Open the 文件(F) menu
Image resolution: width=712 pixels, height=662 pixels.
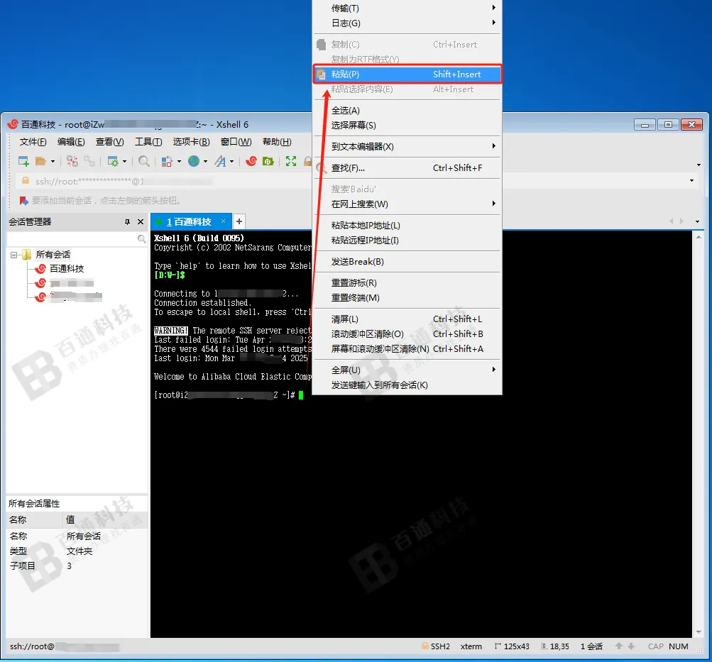click(x=33, y=142)
